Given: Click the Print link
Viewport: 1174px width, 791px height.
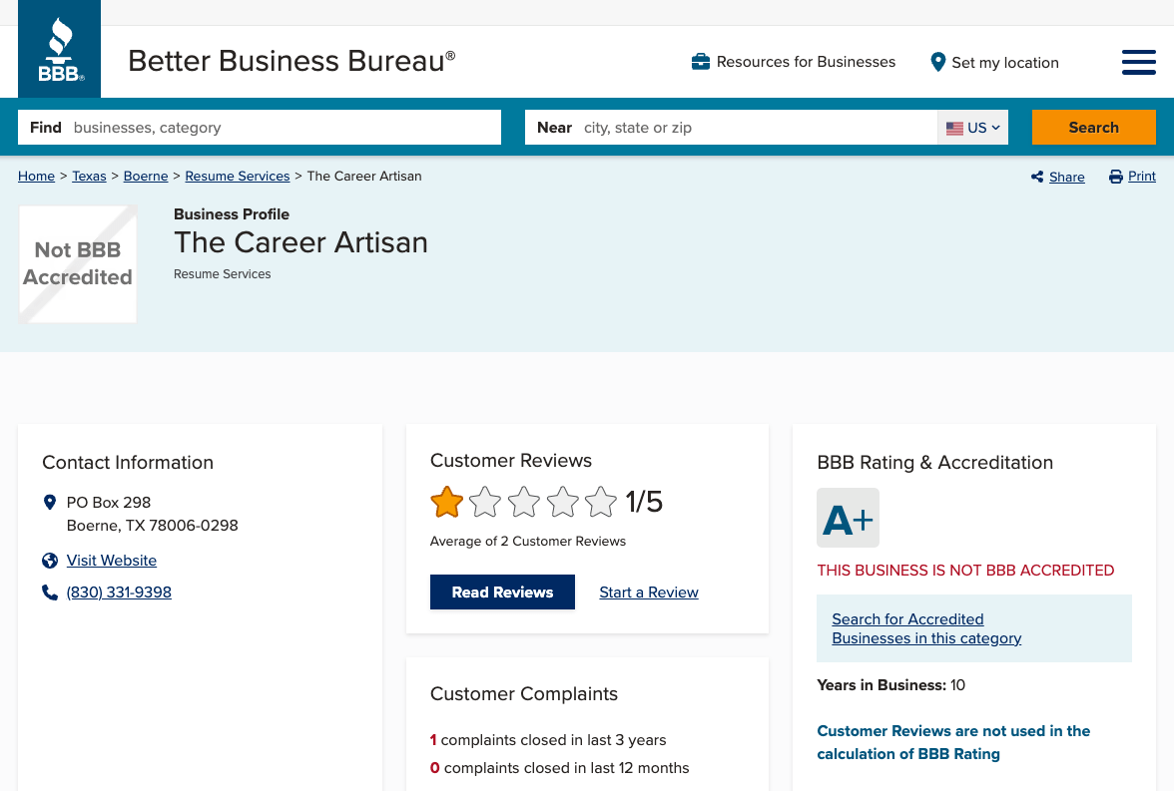Looking at the screenshot, I should tap(1142, 176).
